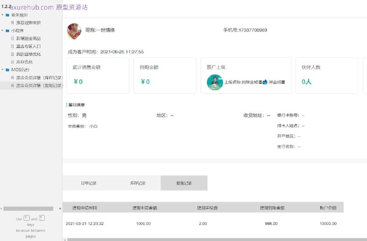Click the 提现手续费 column header
The image size is (367, 241).
click(207, 208)
